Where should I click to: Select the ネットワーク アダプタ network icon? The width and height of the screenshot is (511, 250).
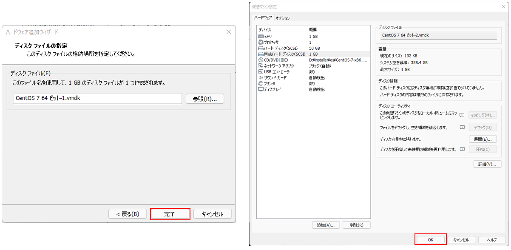[x=261, y=66]
